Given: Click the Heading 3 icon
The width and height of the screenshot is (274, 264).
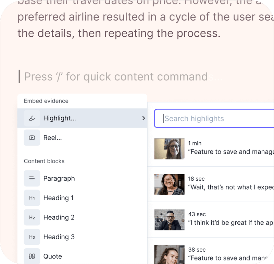Looking at the screenshot, I should 32,237.
